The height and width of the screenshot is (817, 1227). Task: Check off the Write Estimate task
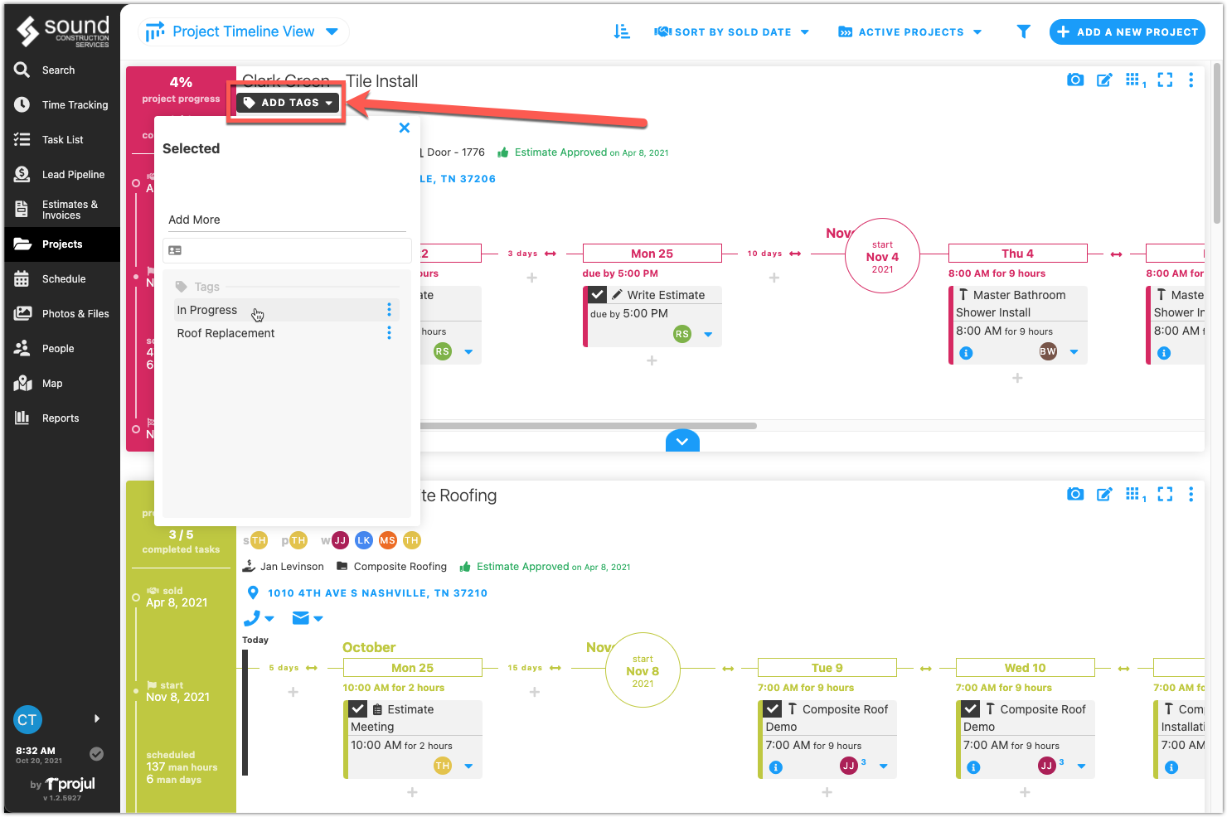coord(596,294)
